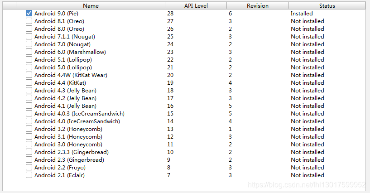Check the Android 8.1 (Oreo) checkbox
Screen dimensions: 370x193
[29, 21]
